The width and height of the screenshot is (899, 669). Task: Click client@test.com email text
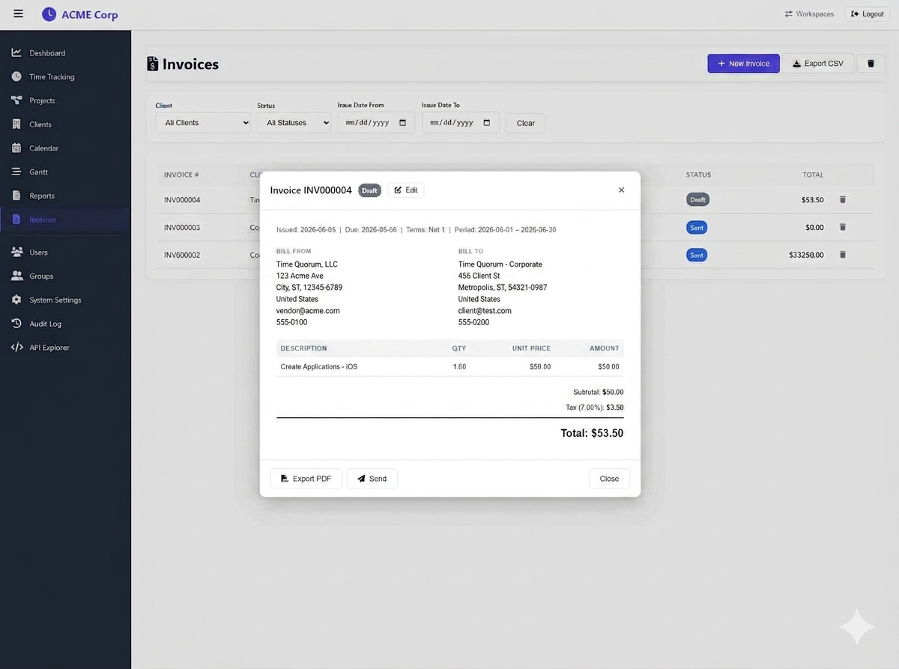pyautogui.click(x=485, y=311)
